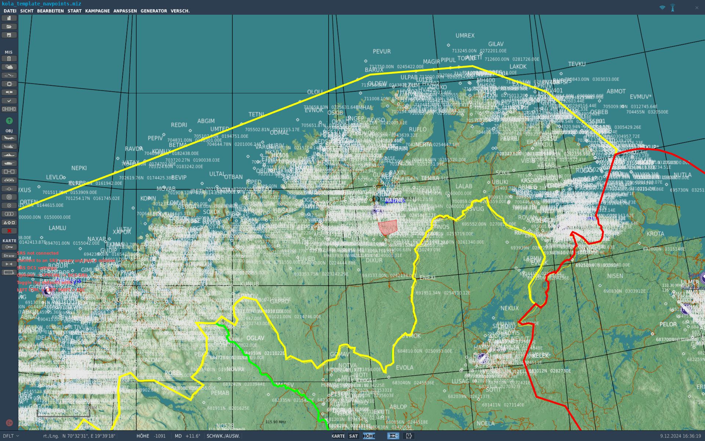Open the GENERATOR menu
Image resolution: width=705 pixels, height=441 pixels.
pos(154,11)
